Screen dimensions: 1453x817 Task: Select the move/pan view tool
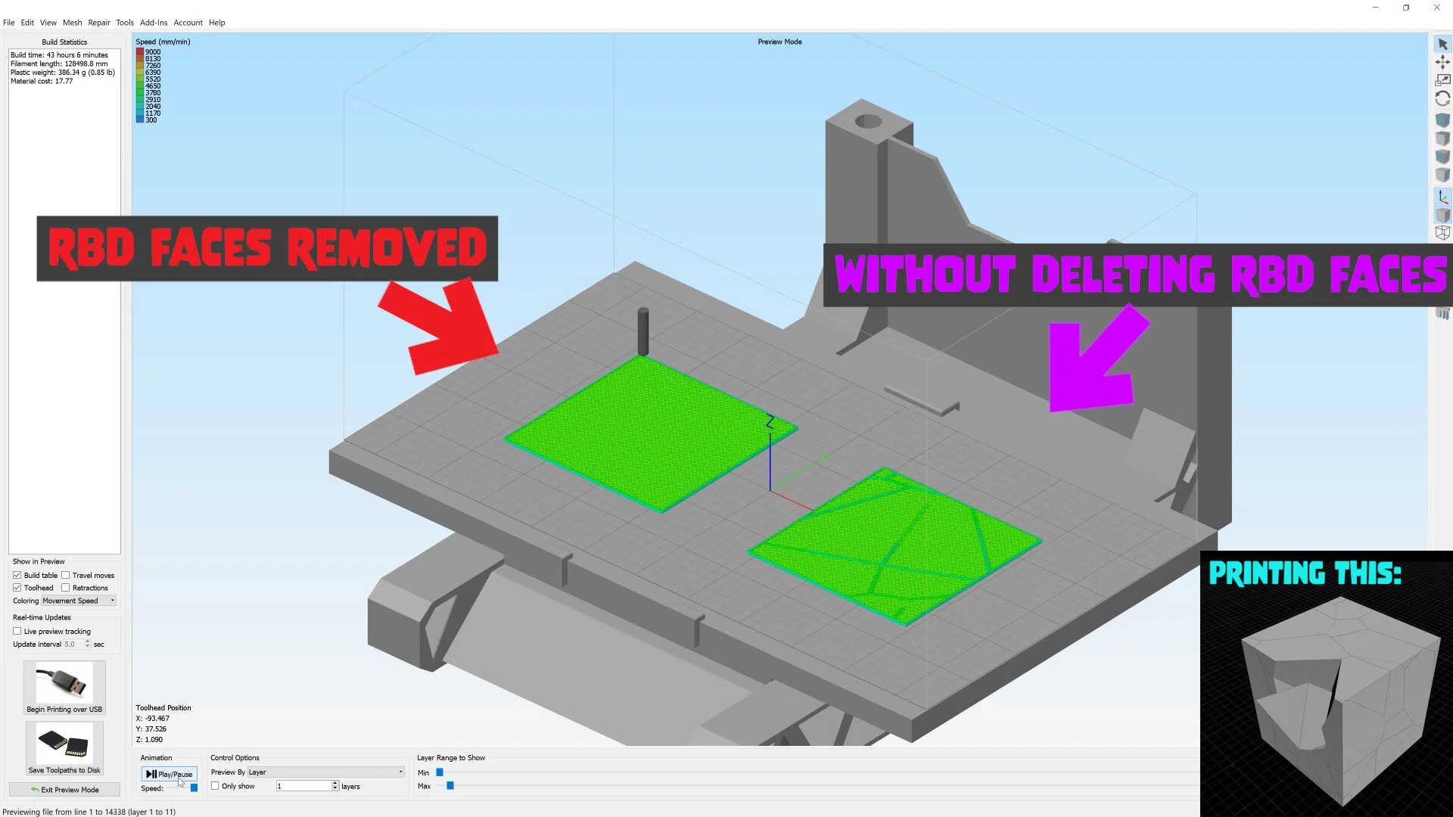[x=1442, y=62]
